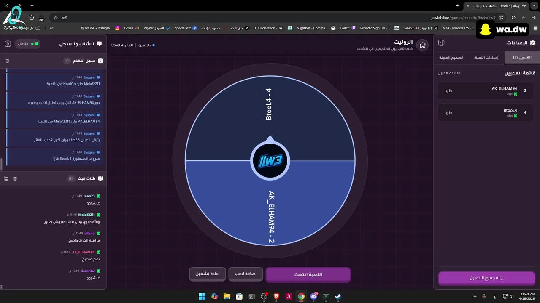The image size is (540, 303).
Task: Open Discord from the taskbar
Action: pyautogui.click(x=313, y=296)
